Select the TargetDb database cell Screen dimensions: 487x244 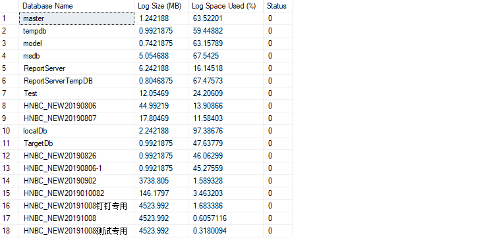click(x=76, y=143)
